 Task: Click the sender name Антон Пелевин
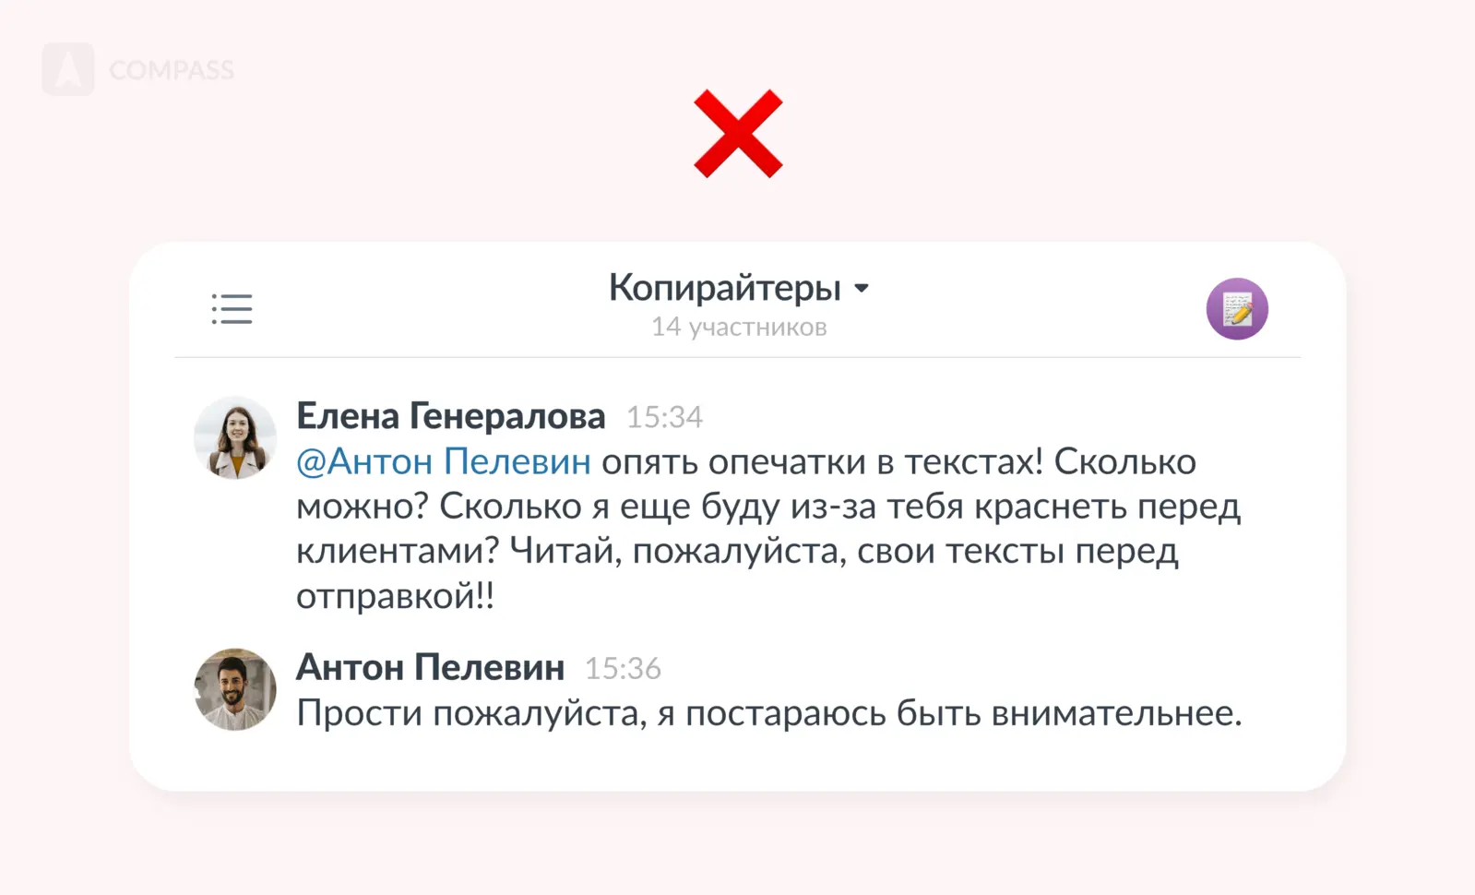[430, 667]
